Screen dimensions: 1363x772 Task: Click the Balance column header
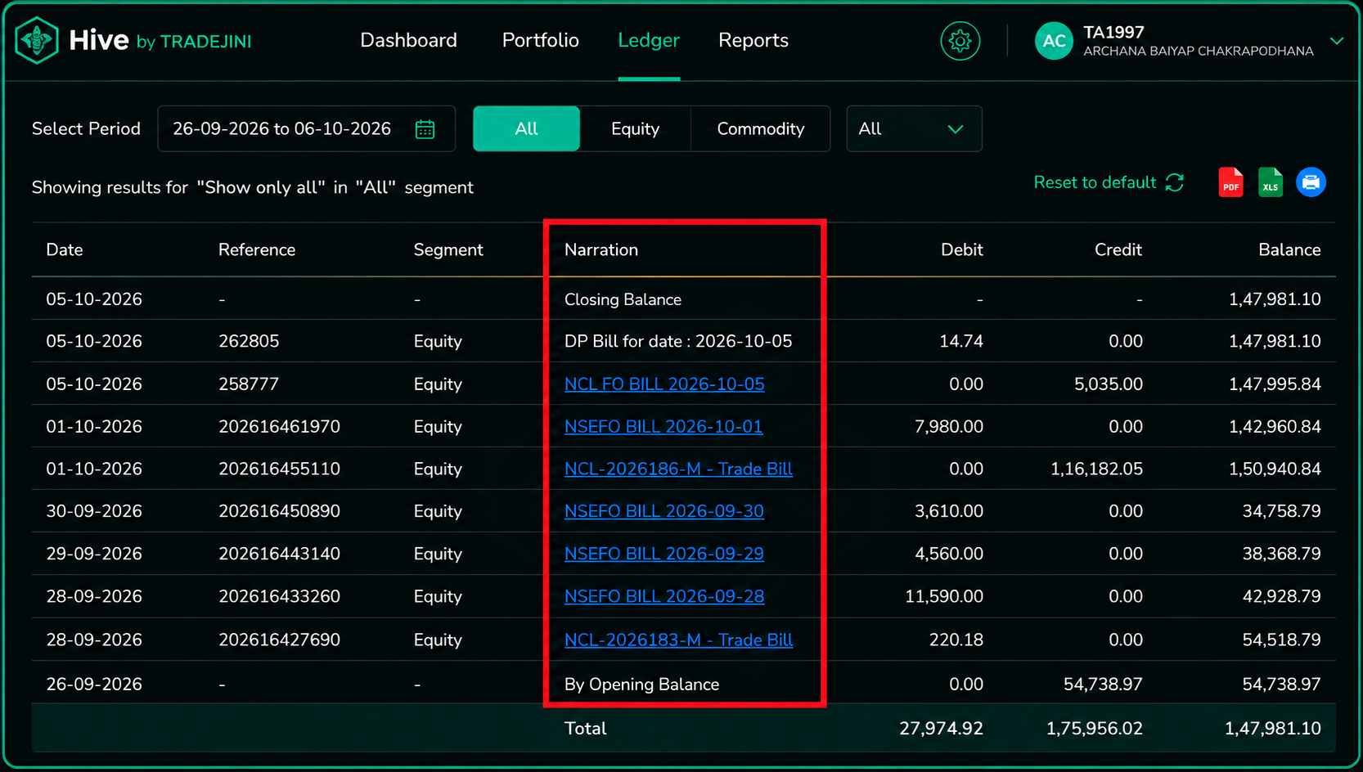(x=1289, y=249)
